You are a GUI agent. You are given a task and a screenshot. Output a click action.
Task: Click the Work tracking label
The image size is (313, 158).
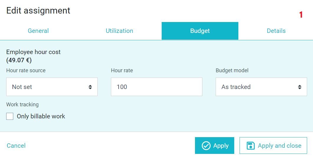(x=22, y=105)
